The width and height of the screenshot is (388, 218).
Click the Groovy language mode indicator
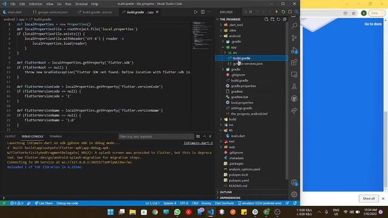coord(206,203)
